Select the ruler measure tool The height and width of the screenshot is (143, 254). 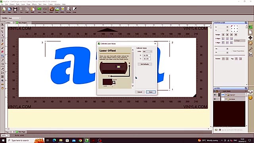(2, 85)
